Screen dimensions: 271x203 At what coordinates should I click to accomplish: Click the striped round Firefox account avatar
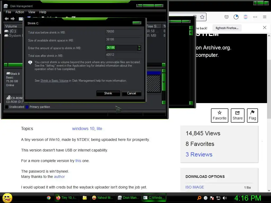coord(245,17)
